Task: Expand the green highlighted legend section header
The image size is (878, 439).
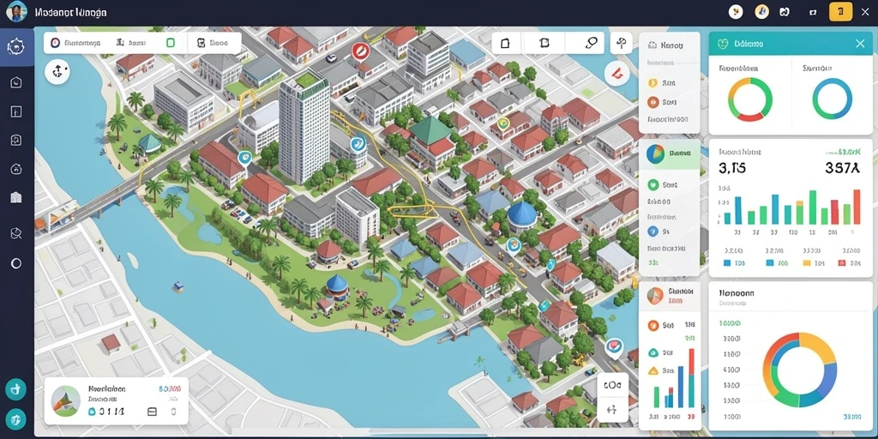Action: coord(669,154)
